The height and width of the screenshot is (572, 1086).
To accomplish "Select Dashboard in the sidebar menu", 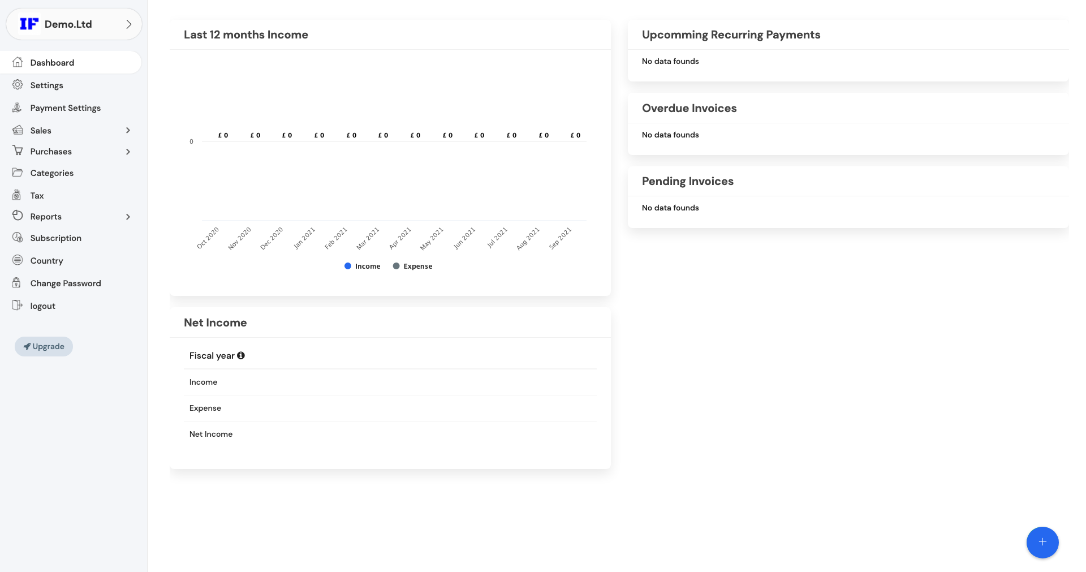I will [x=52, y=62].
